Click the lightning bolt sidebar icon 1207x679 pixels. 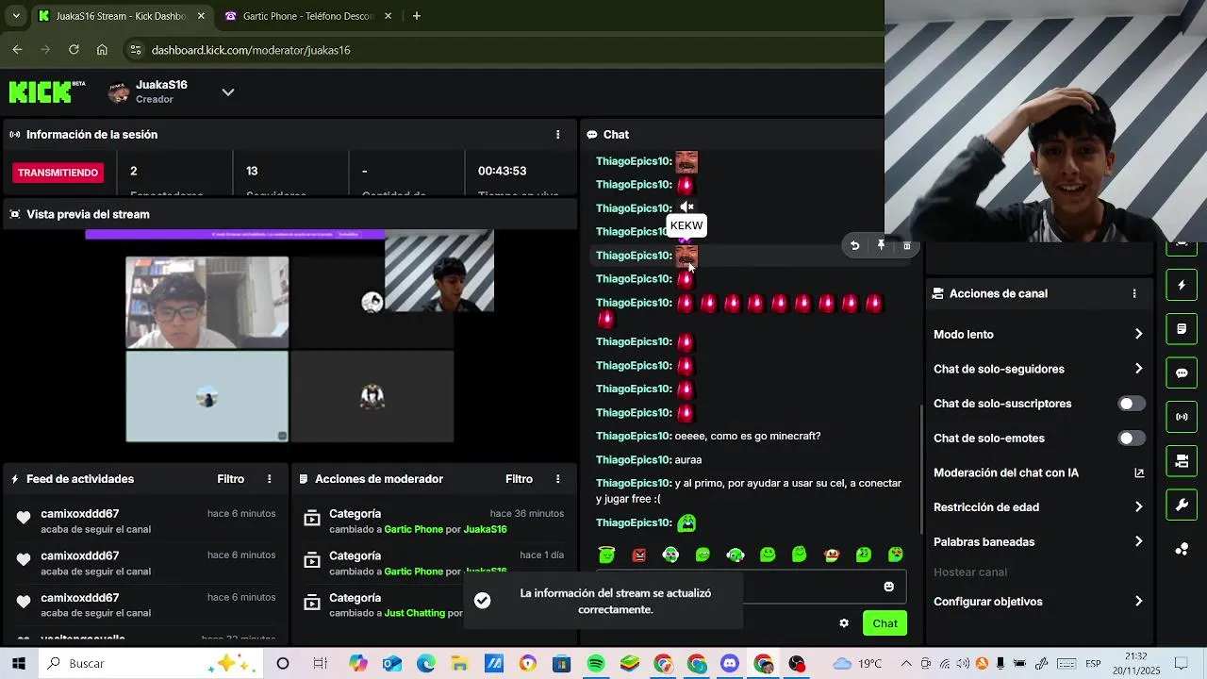tap(1182, 285)
